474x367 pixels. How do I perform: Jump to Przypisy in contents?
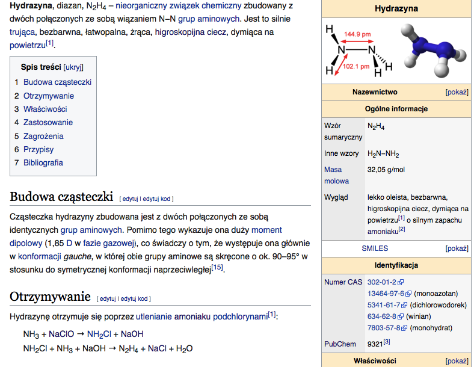38,150
